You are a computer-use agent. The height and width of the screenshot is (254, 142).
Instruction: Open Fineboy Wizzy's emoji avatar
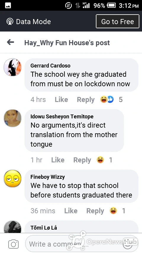coord(12,178)
